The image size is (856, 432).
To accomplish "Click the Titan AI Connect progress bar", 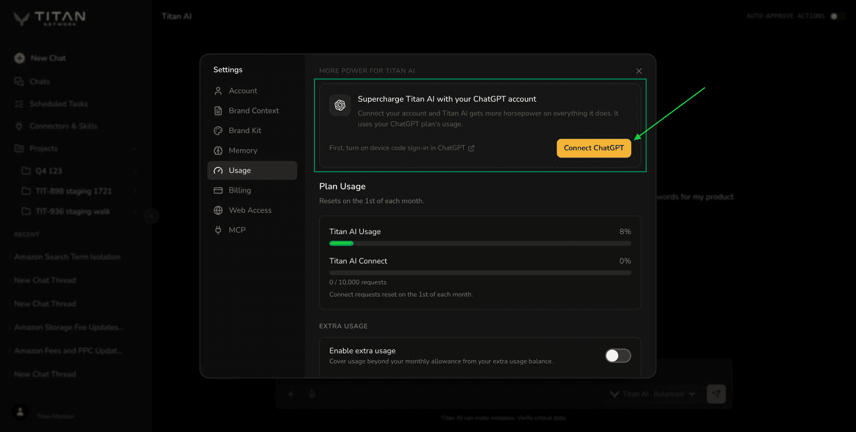I will (x=480, y=273).
